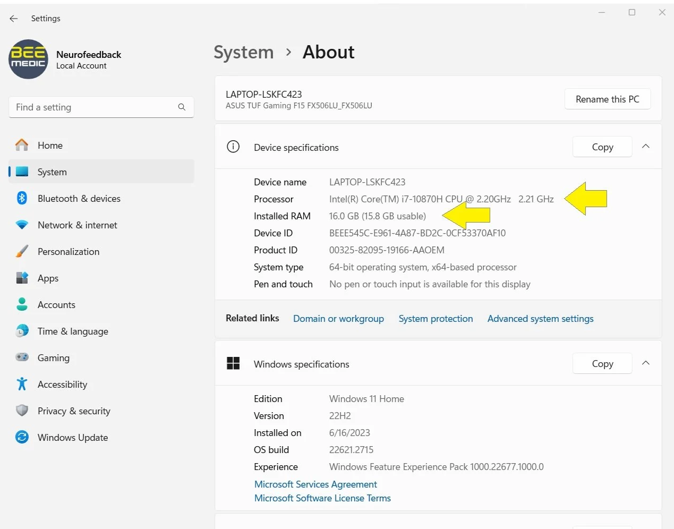This screenshot has width=674, height=529.
Task: Open the Home page icon in sidebar
Action: pyautogui.click(x=22, y=145)
